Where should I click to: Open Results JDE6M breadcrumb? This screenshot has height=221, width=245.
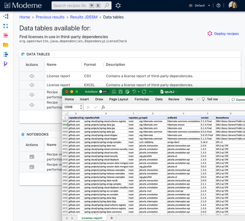click(84, 17)
